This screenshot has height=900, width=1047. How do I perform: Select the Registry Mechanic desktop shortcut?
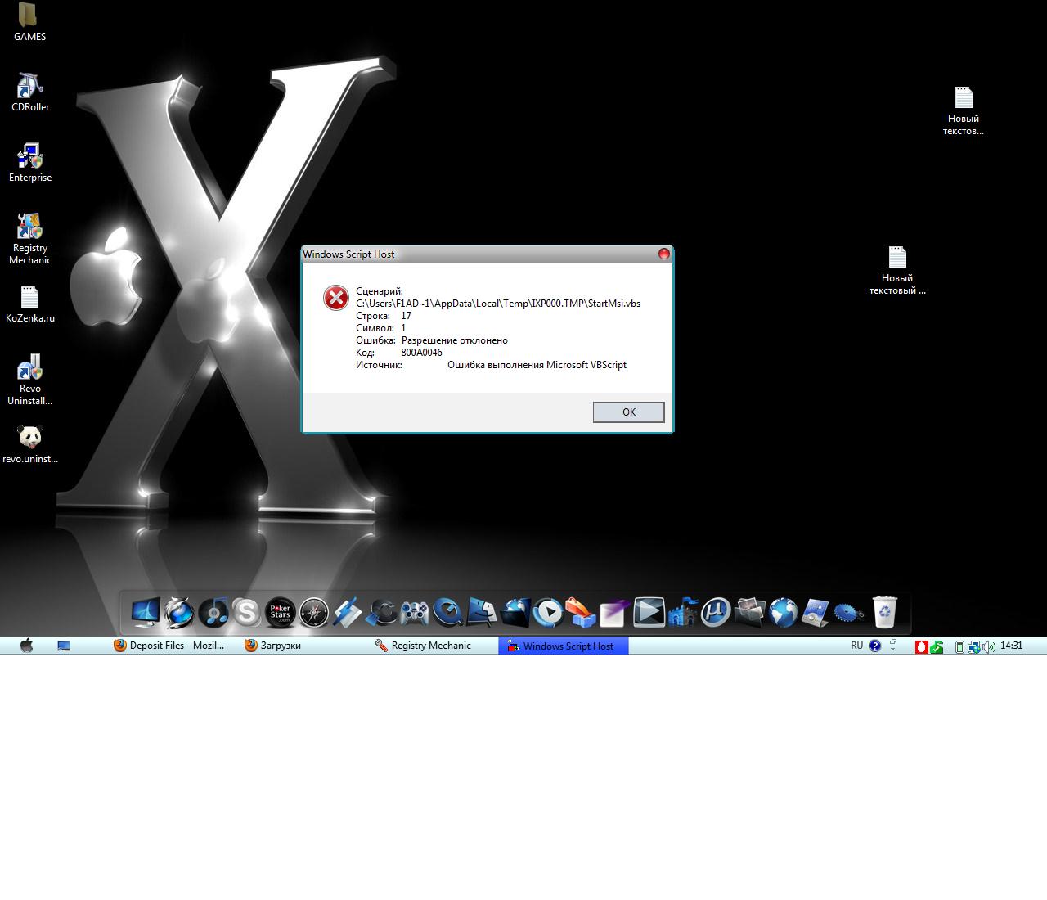(29, 239)
